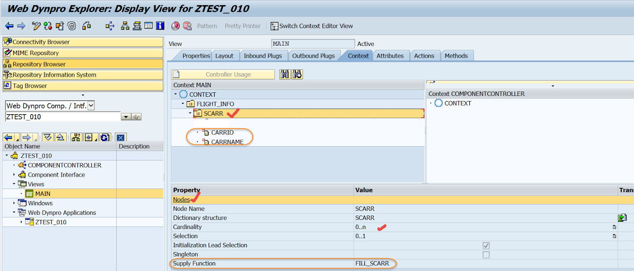The image size is (634, 271).
Task: Click the Expand subtree icon in object list toolbar
Action: coord(48,137)
